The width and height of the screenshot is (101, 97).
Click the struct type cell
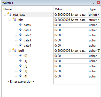tap(94, 20)
